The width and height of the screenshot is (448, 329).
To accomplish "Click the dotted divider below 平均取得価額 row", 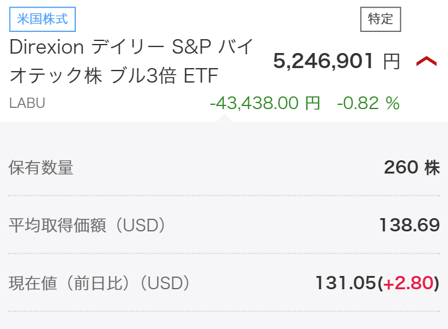I will click(224, 254).
